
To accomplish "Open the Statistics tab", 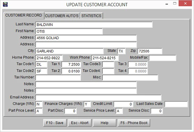I will pyautogui.click(x=92, y=16).
